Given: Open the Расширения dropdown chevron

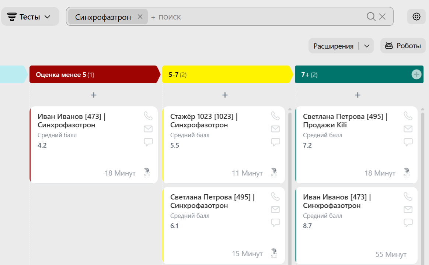Looking at the screenshot, I should point(366,46).
